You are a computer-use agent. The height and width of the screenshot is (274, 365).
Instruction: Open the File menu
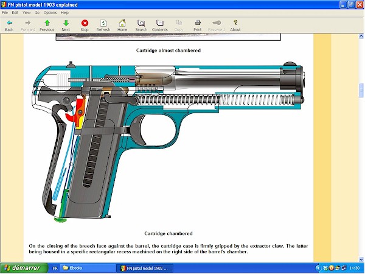pyautogui.click(x=5, y=13)
